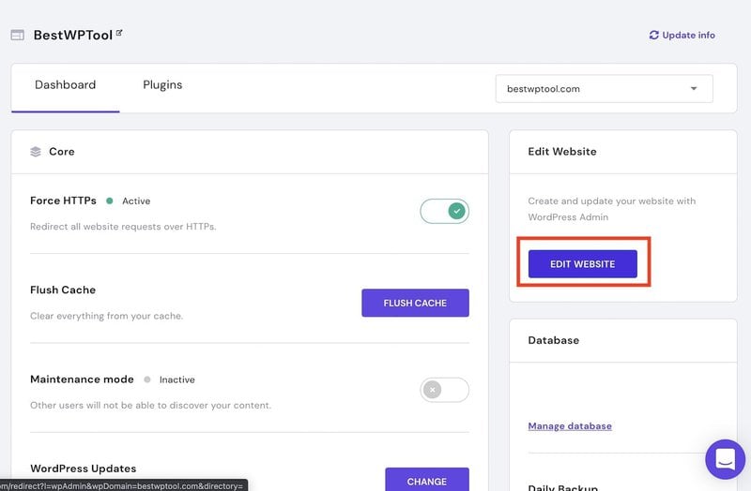Disable the Force HTTPs toggle

click(x=444, y=211)
